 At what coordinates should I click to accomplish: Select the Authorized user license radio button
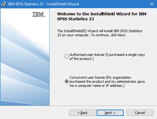tap(67, 56)
